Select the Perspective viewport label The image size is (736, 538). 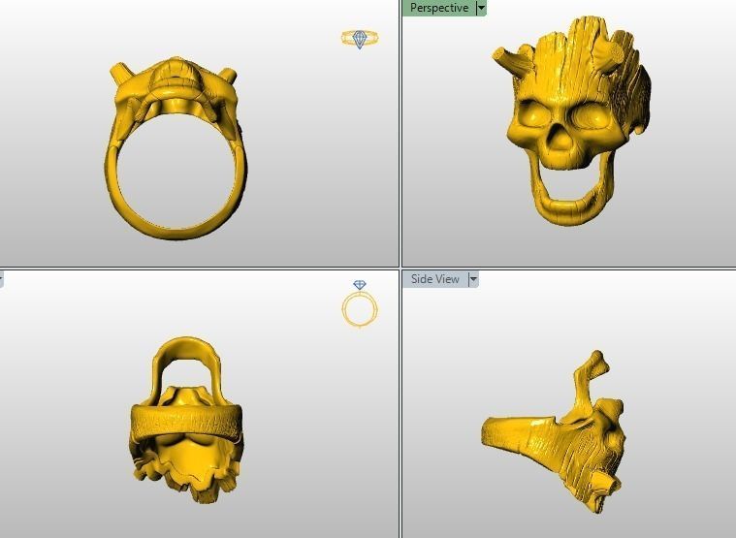439,8
